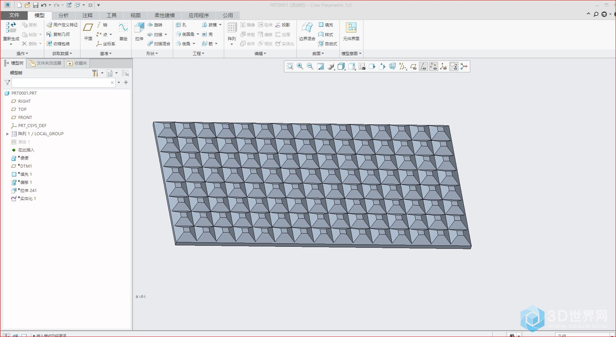The height and width of the screenshot is (337, 616).
Task: Toggle datum plane display in view toolbar
Action: tap(413, 67)
